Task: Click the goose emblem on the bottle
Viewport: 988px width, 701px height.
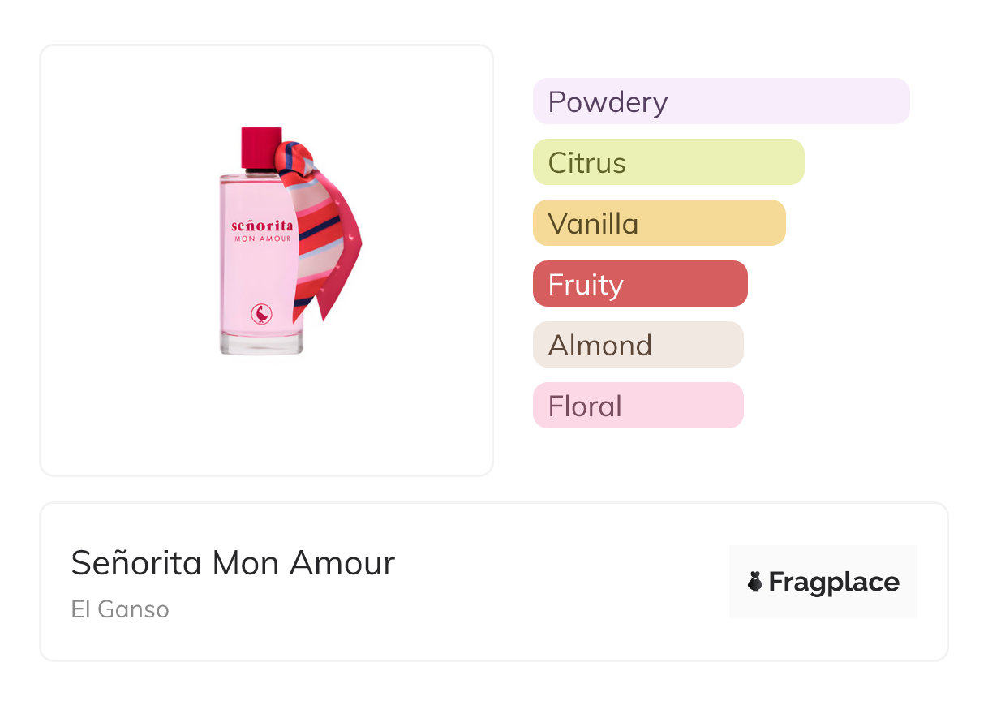Action: [x=261, y=313]
